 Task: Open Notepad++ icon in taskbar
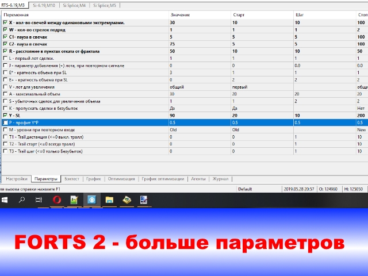74,200
